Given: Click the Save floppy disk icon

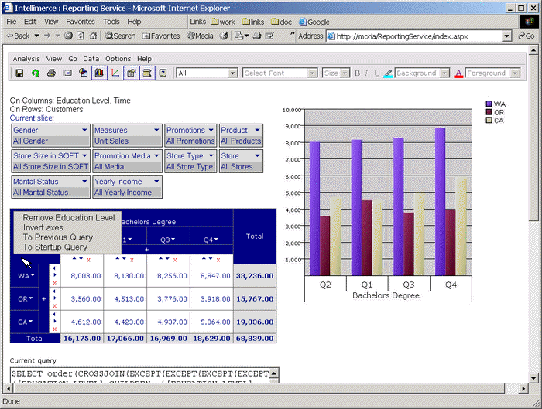Looking at the screenshot, I should [19, 73].
